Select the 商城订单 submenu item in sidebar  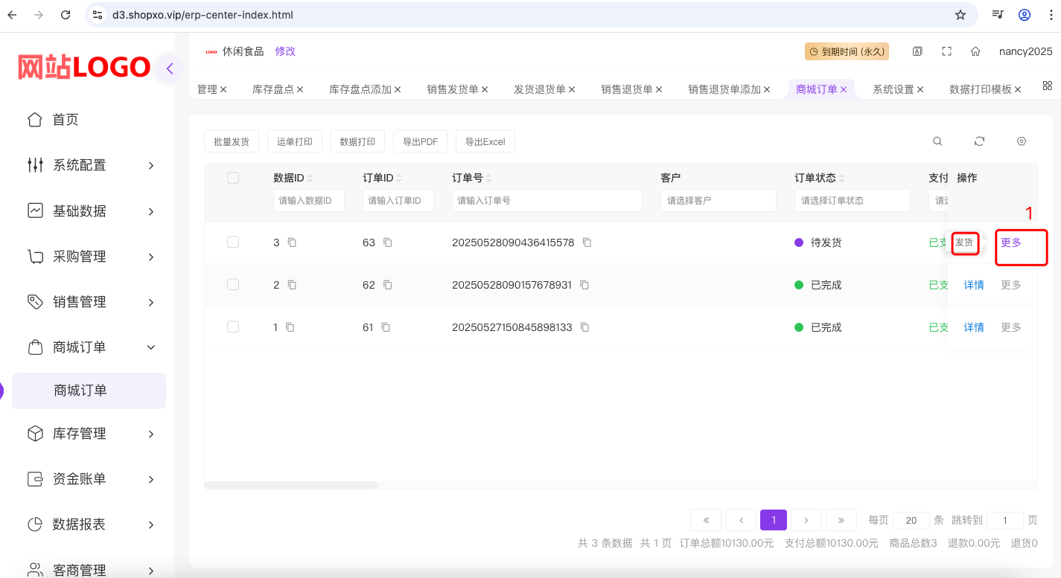(x=89, y=391)
